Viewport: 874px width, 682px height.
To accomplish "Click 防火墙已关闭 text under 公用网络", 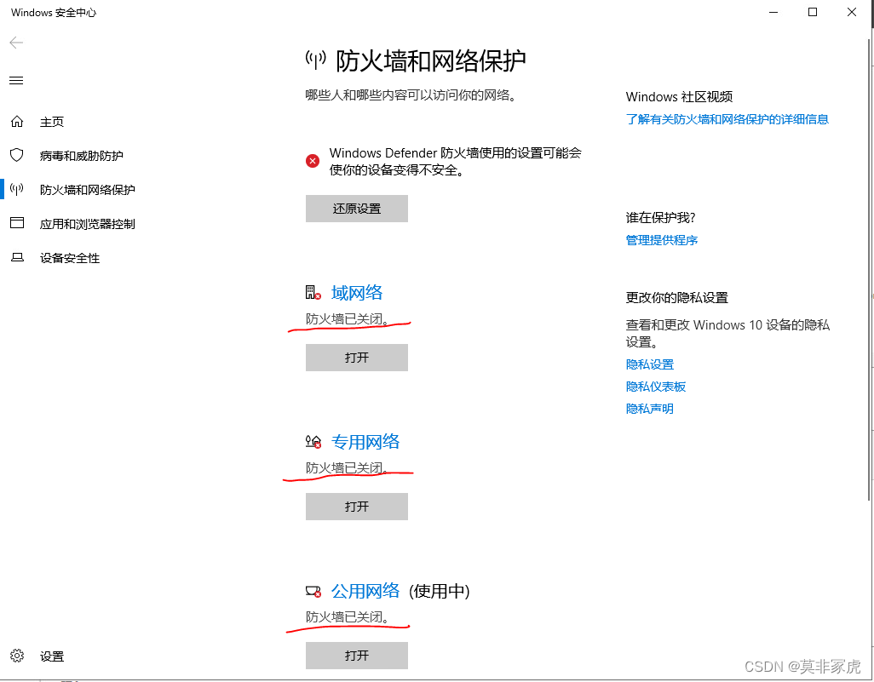I will (348, 616).
